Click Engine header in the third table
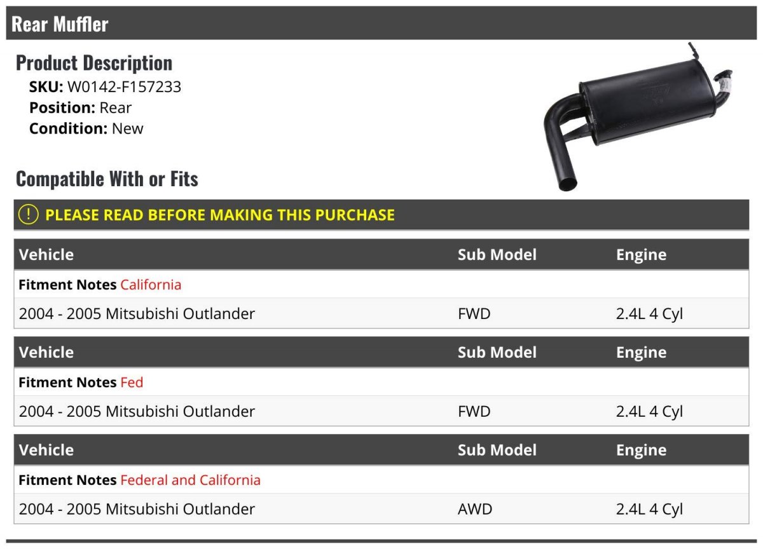Image resolution: width=763 pixels, height=549 pixels. (641, 450)
